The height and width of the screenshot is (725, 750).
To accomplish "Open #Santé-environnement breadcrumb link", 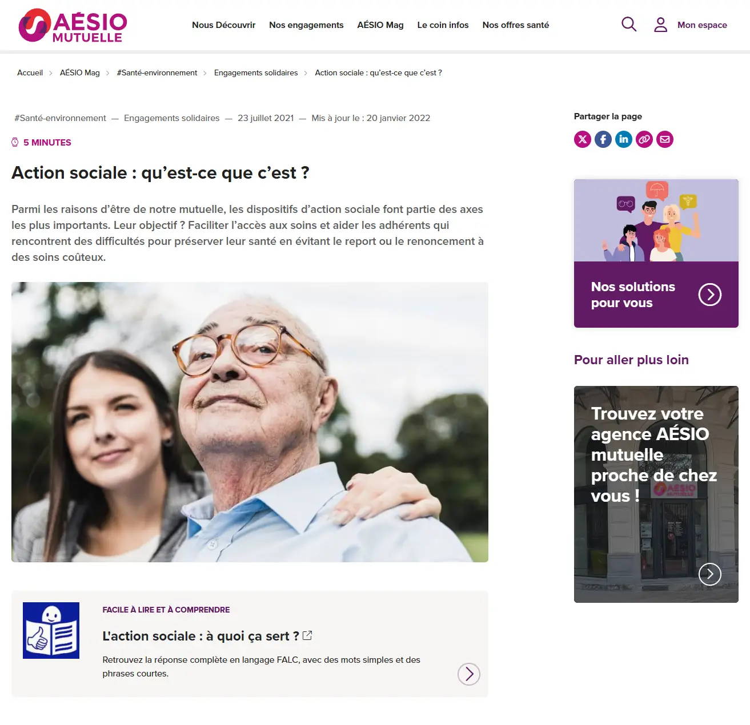I will [x=157, y=72].
